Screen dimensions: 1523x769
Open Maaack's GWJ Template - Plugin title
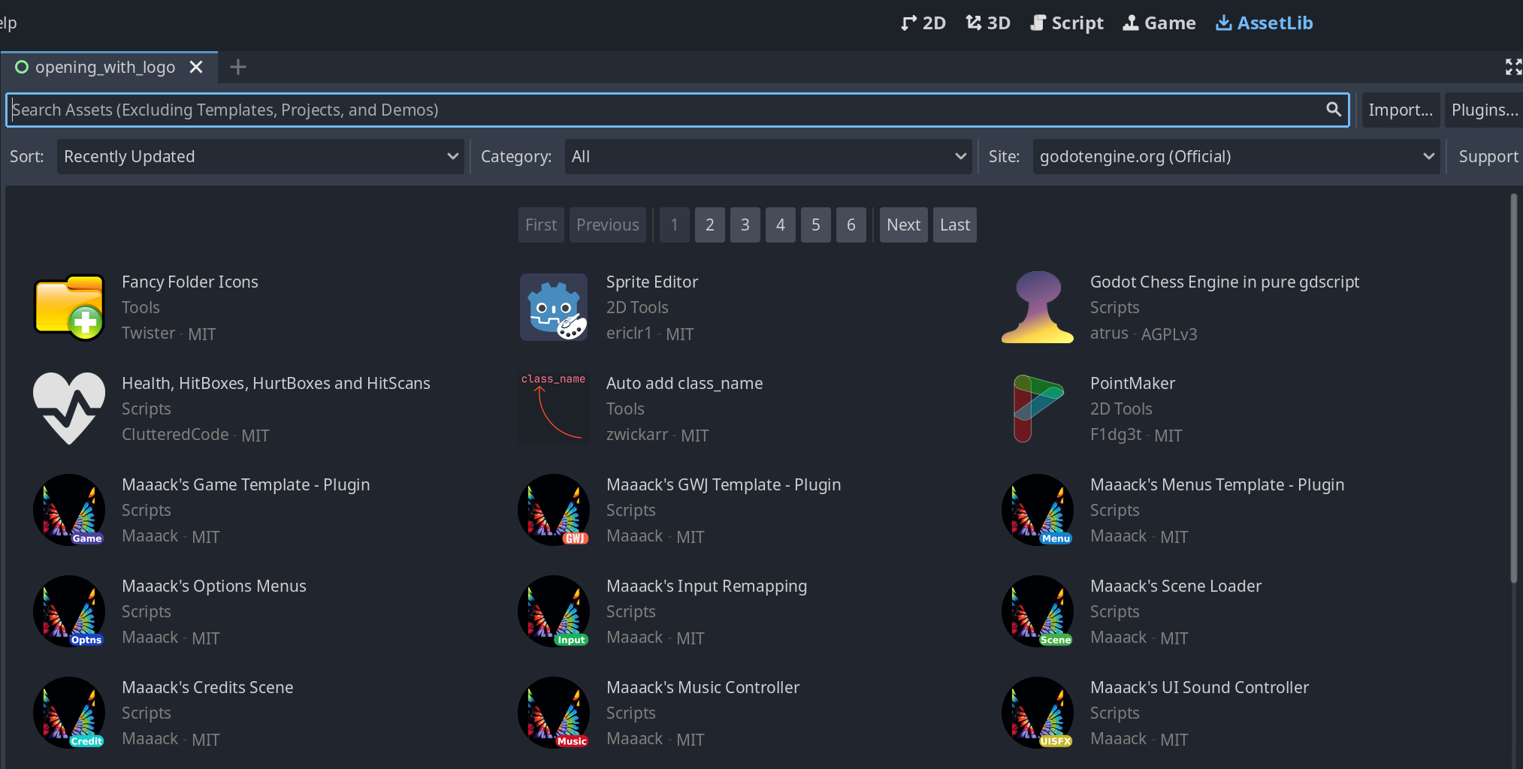pyautogui.click(x=724, y=485)
